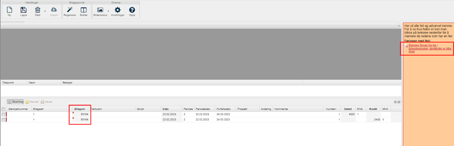Collapse the image panel with double-chevron button
The width and height of the screenshot is (454, 146).
tap(399, 26)
